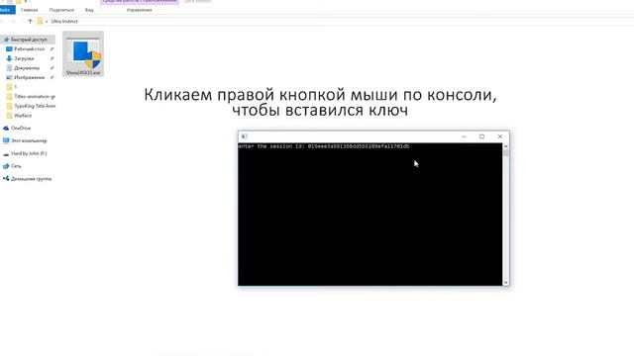Click the Изображения pictures icon
This screenshot has width=634, height=356.
(x=9, y=77)
